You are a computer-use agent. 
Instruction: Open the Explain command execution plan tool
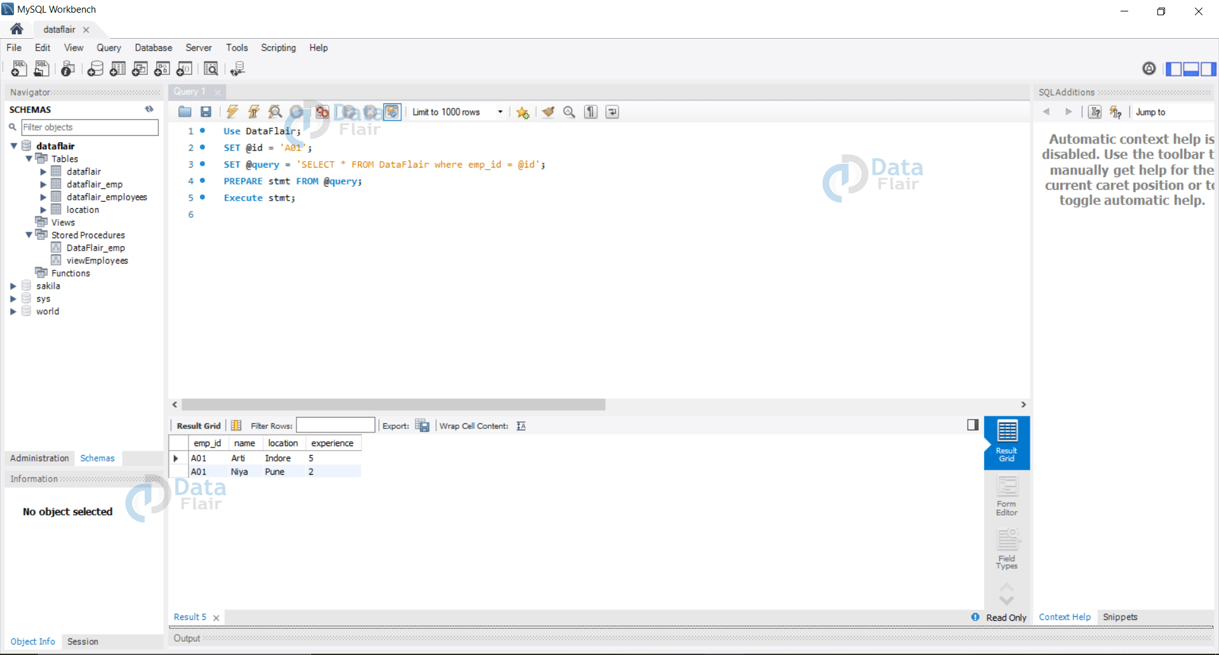(275, 112)
